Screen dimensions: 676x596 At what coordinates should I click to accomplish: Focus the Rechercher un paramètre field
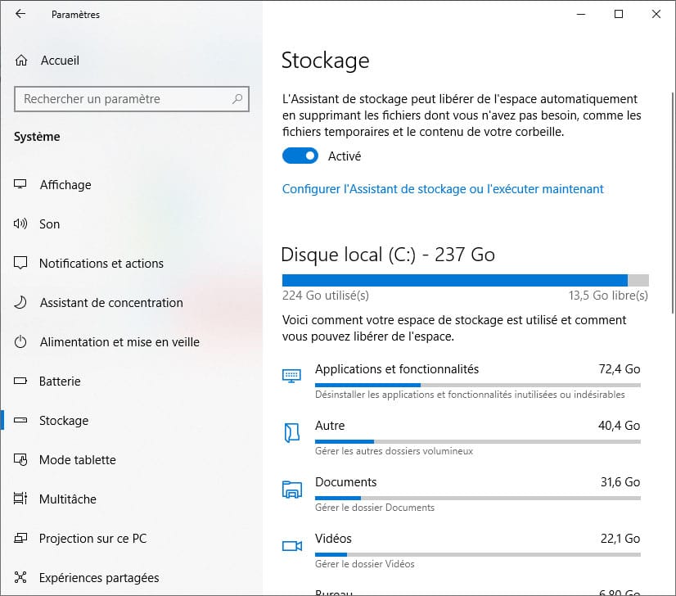point(132,99)
